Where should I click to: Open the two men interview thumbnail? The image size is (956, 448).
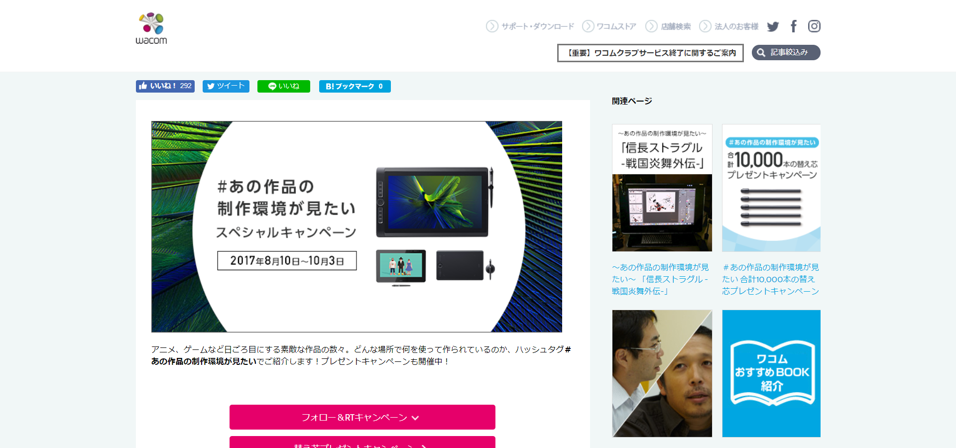(x=662, y=373)
